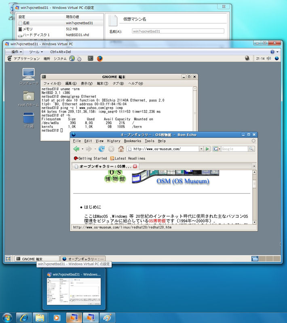Click 名前(A) field in settings window

(178, 31)
